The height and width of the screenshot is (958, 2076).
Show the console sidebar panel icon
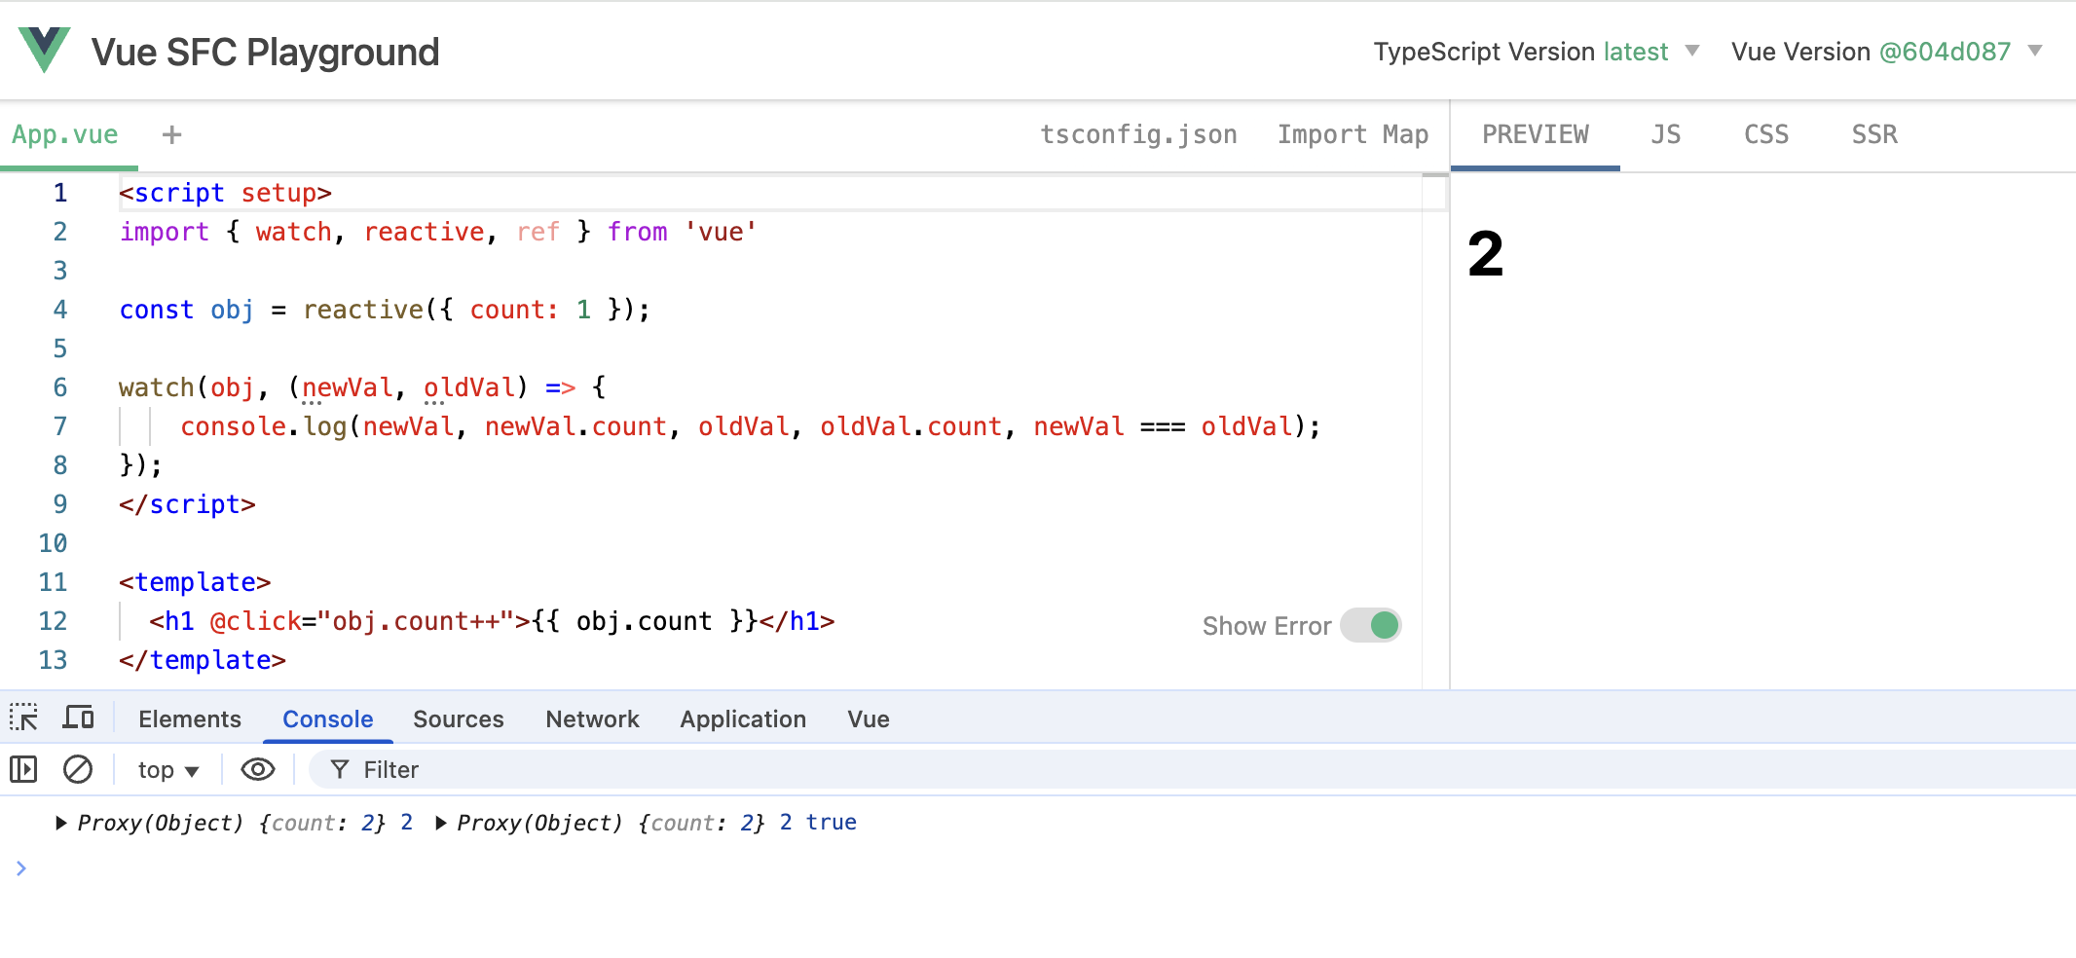[x=23, y=770]
